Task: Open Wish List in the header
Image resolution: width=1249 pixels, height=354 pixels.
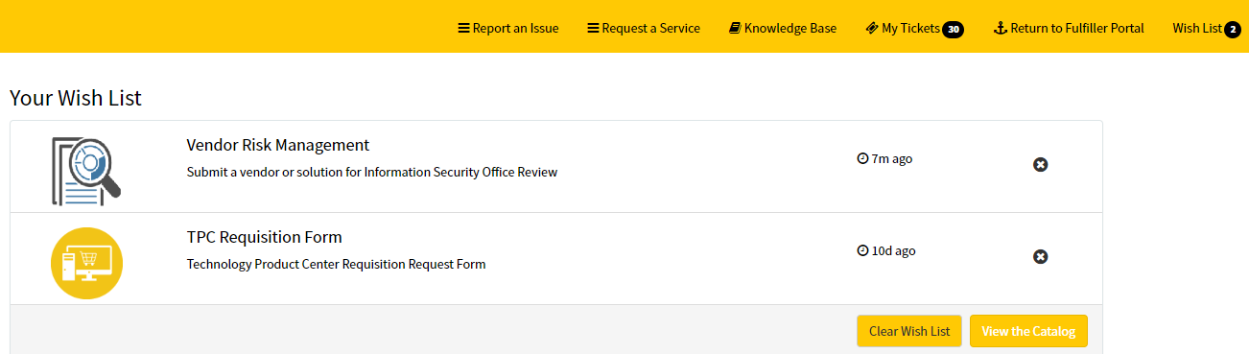Action: pos(1207,29)
